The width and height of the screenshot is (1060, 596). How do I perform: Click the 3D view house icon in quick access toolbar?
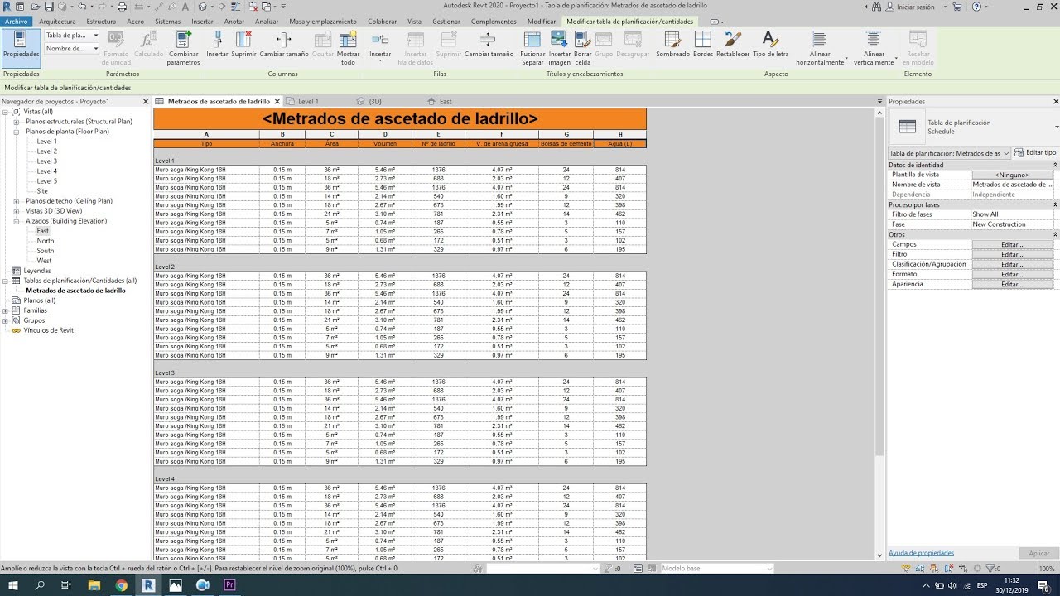(205, 7)
